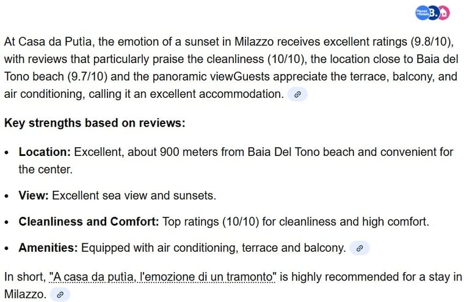The image size is (469, 302).
Task: Open the underlined 'A casa da putìa, l'emozione di un tramonto' link
Action: [162, 277]
